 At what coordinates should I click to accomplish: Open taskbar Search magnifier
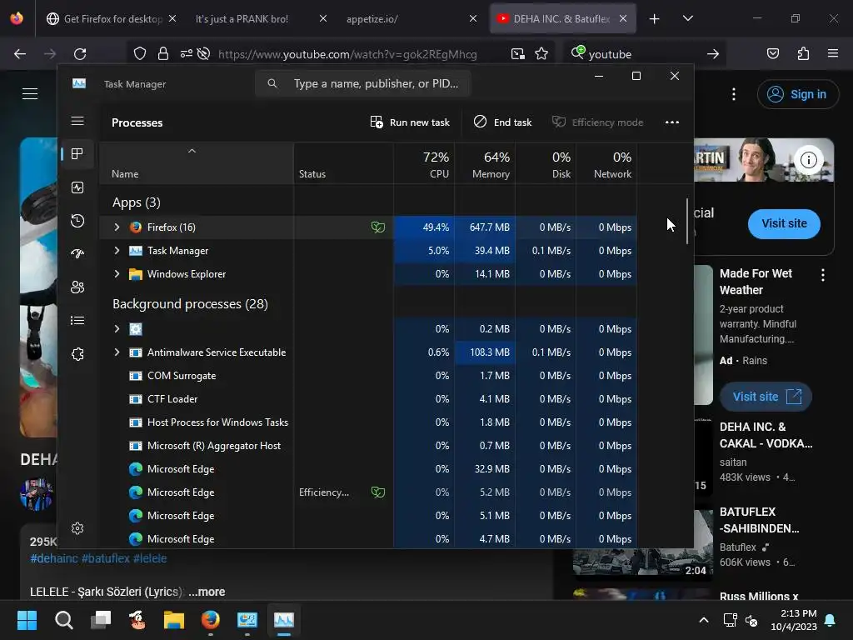tap(63, 620)
